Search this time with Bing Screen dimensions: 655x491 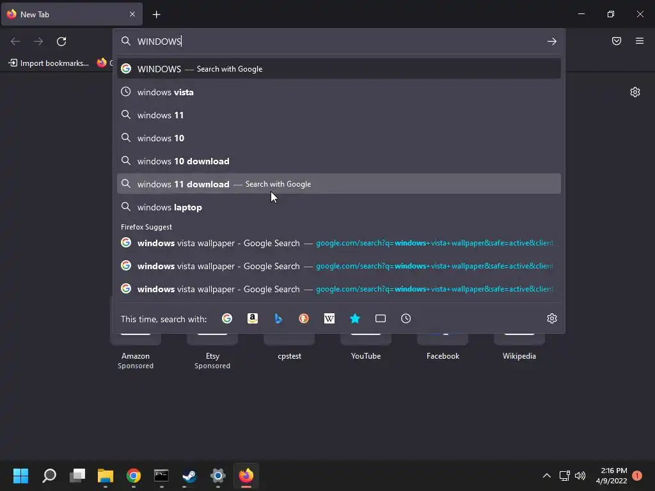pyautogui.click(x=278, y=318)
